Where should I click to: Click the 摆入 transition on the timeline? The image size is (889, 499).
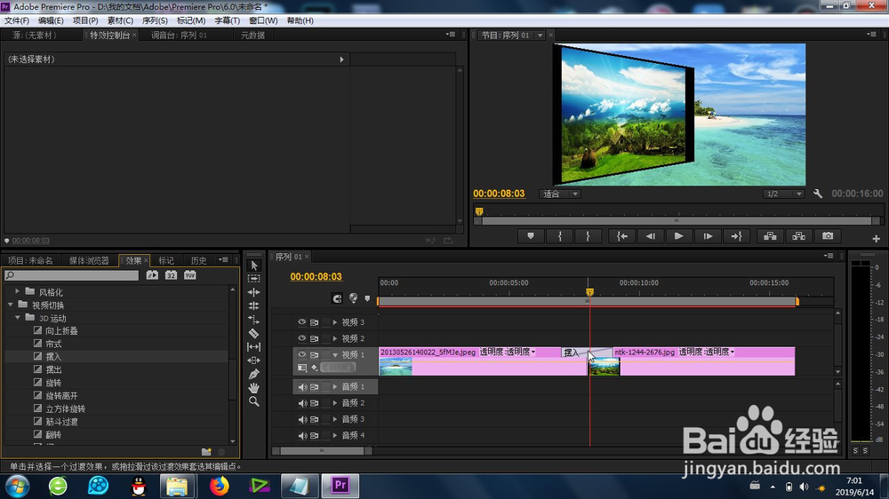(587, 352)
